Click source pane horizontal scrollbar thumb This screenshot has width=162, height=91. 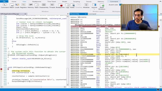(x=22, y=87)
